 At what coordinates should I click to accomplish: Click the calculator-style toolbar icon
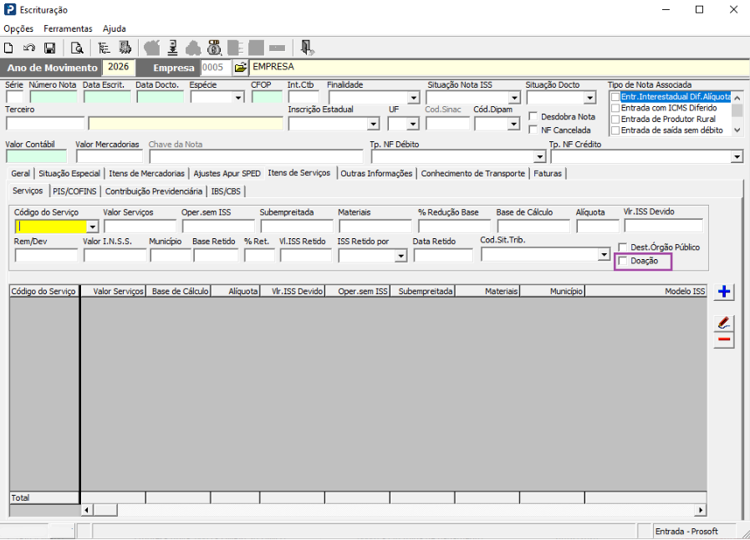pos(125,48)
